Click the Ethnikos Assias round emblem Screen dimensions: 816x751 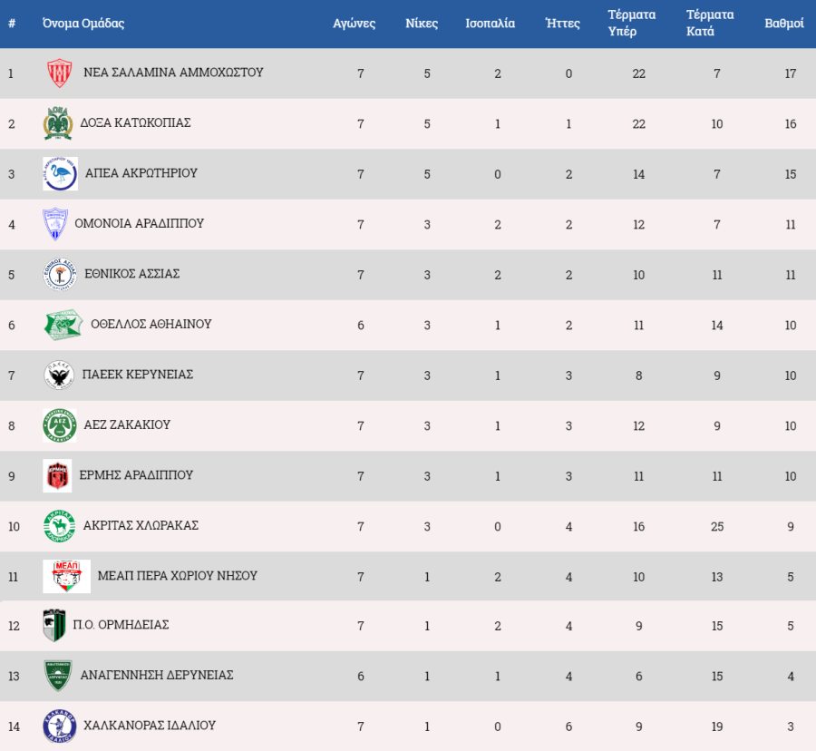[x=61, y=274]
